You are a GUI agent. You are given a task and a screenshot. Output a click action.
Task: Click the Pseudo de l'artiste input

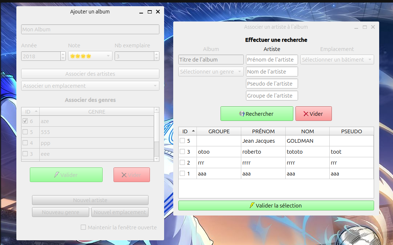(272, 84)
